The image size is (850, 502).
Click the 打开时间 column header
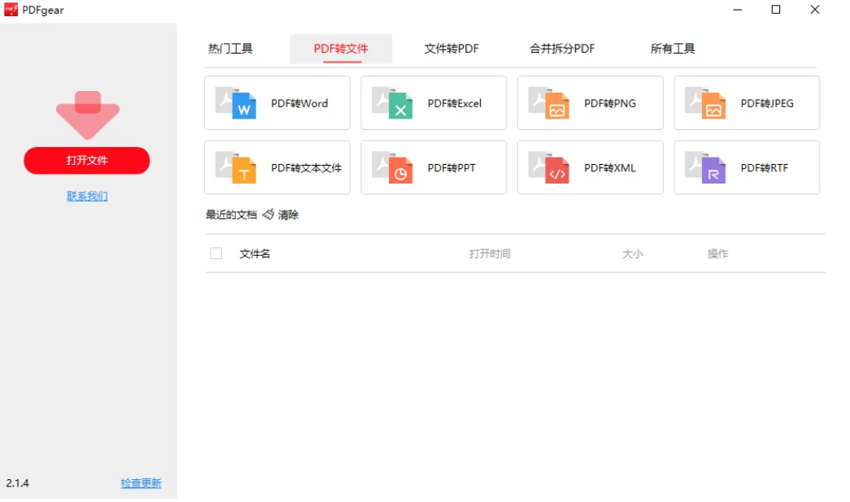pyautogui.click(x=490, y=253)
